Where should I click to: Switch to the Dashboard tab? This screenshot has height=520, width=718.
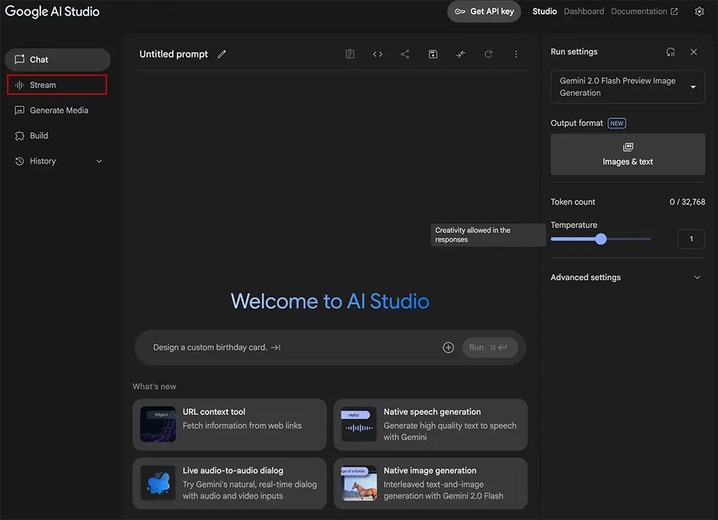click(x=584, y=11)
